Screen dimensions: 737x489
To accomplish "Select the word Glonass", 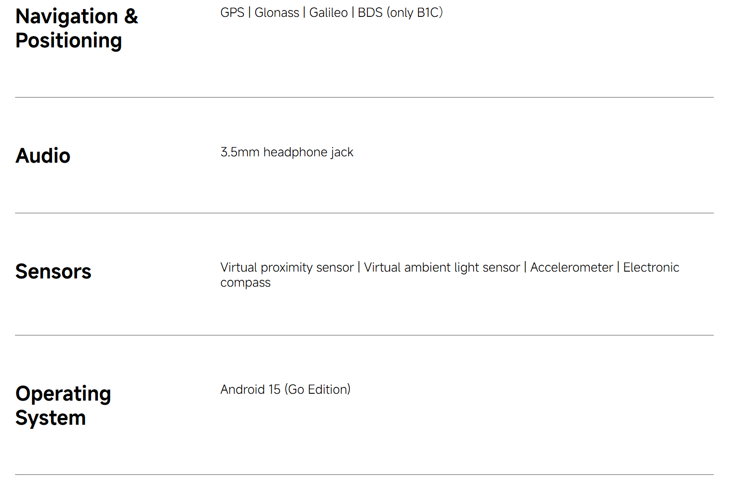I will (277, 13).
